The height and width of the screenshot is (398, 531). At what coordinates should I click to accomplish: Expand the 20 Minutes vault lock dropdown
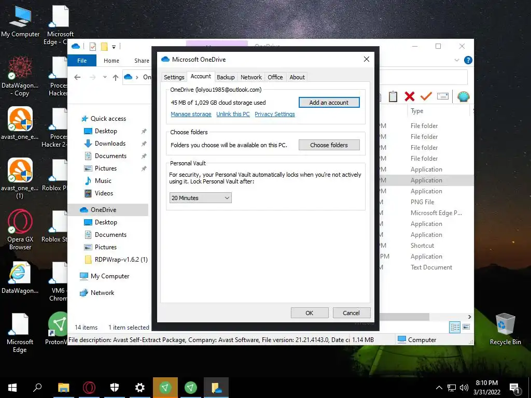(201, 198)
